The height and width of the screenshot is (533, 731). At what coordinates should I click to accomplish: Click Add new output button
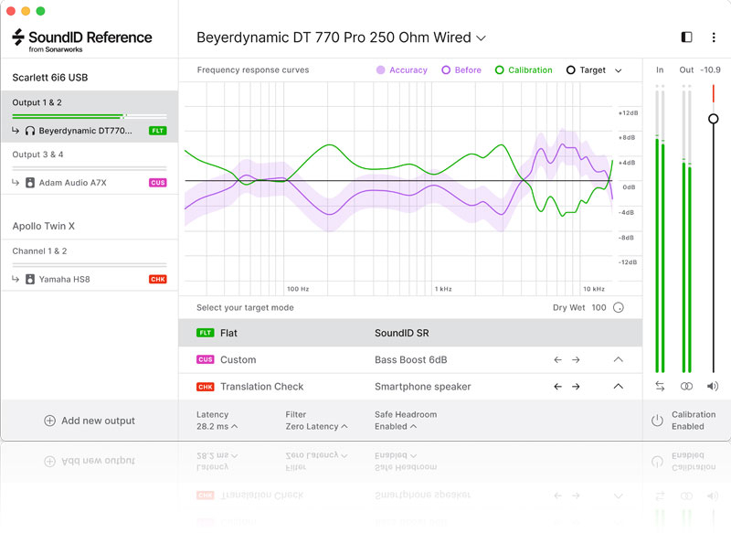(90, 421)
